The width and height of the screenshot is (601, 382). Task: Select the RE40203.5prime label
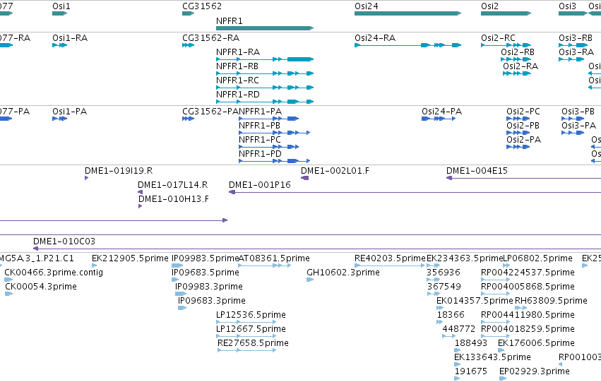(390, 258)
